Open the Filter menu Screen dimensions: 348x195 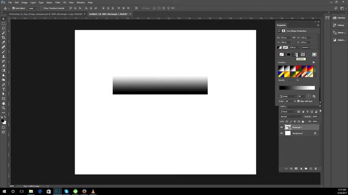coord(58,2)
